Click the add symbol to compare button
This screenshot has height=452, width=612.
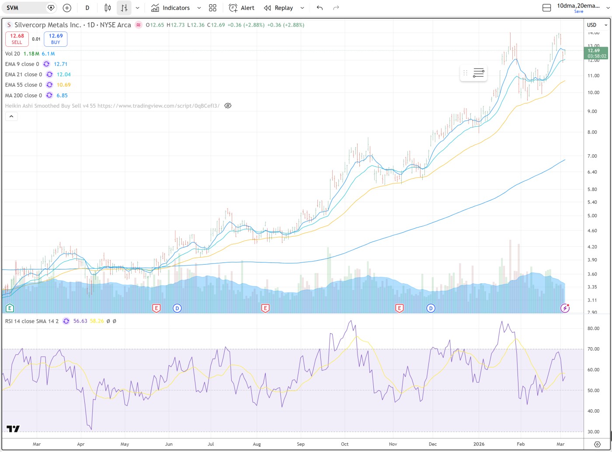point(67,8)
